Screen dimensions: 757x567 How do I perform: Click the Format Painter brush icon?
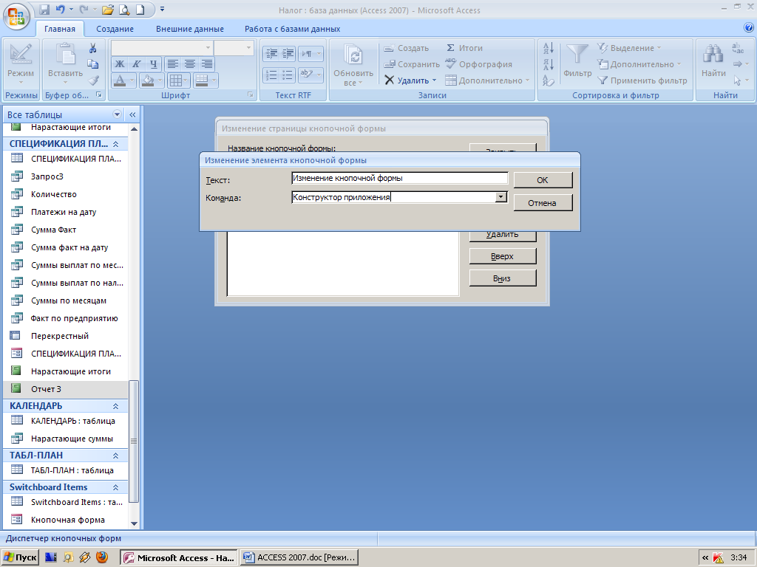(x=94, y=80)
